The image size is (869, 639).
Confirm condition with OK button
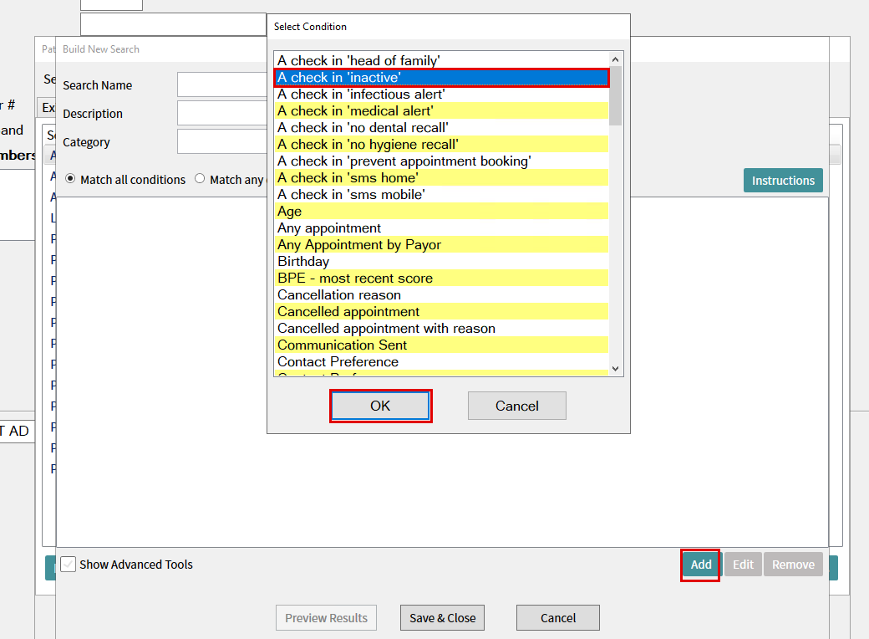pyautogui.click(x=380, y=406)
